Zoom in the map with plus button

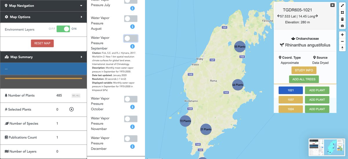342,35
